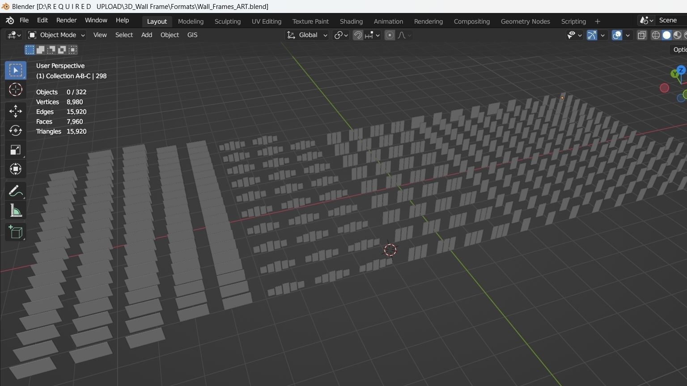The image size is (687, 386).
Task: Add a new workspace with plus icon
Action: point(598,21)
